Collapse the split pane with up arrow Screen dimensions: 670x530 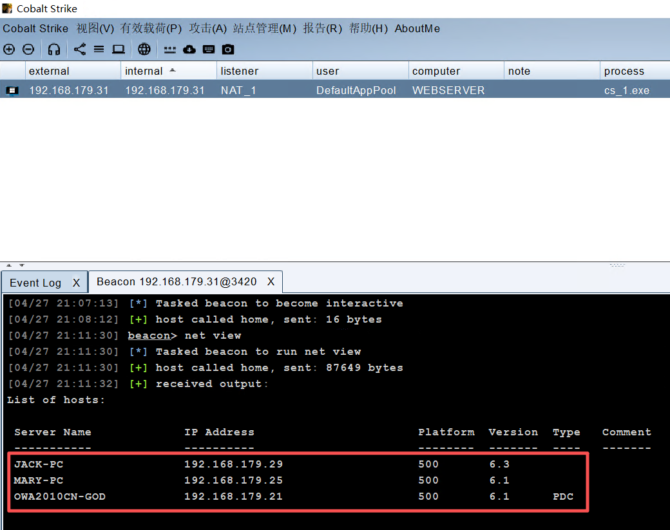point(9,265)
